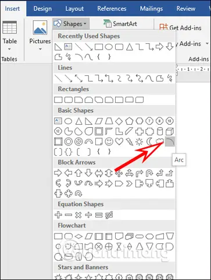Insert the Sun shape

tap(140, 142)
